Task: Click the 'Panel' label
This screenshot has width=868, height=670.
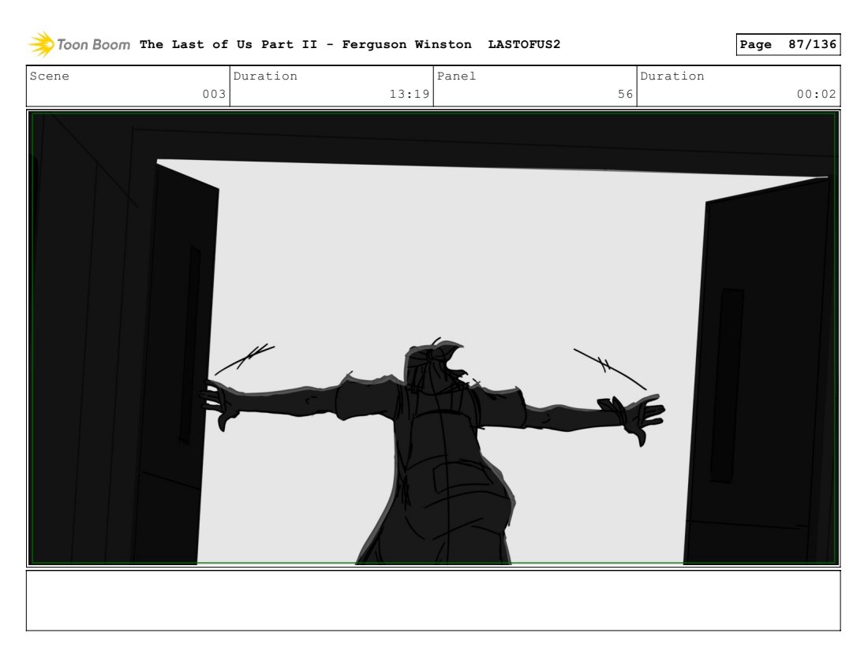Action: 456,76
